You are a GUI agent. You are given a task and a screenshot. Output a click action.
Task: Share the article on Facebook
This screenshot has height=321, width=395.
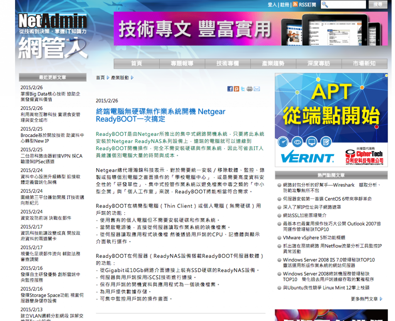pos(230,89)
